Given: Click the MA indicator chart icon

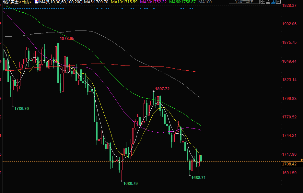Looking at the screenshot, I should [x=36, y=2].
